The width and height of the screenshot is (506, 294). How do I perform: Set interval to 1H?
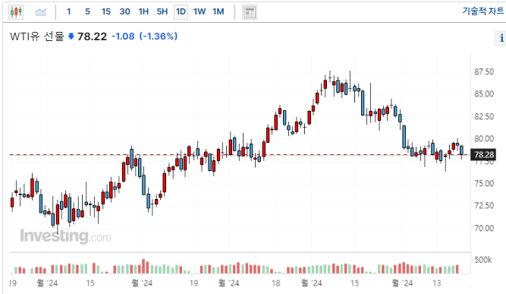(143, 12)
